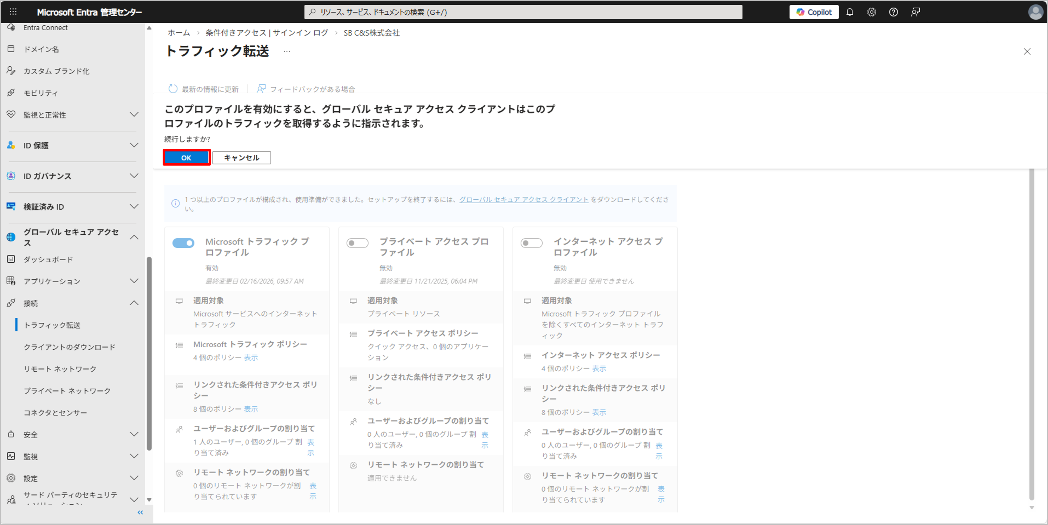Screen dimensions: 1048x525
Task: Click the help question mark icon
Action: coord(893,12)
